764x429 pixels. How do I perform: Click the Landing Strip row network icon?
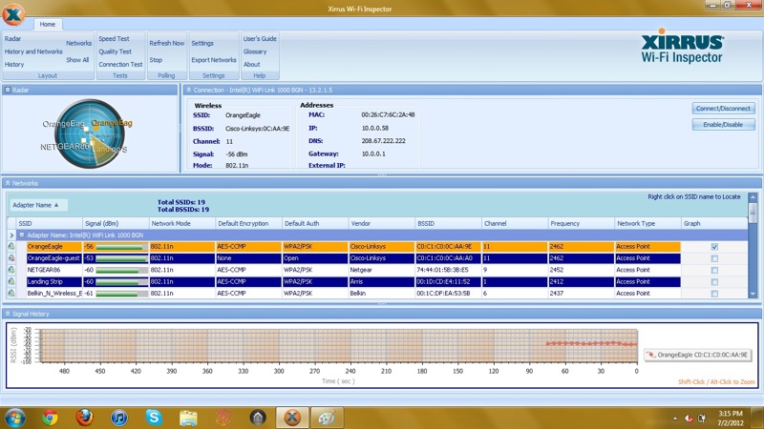tap(11, 281)
